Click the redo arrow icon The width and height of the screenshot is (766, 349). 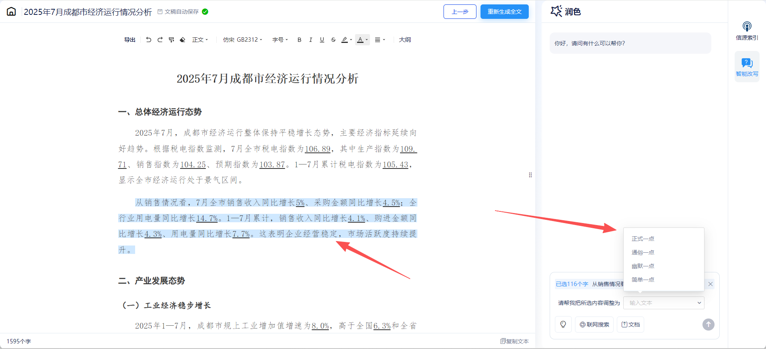click(x=160, y=40)
